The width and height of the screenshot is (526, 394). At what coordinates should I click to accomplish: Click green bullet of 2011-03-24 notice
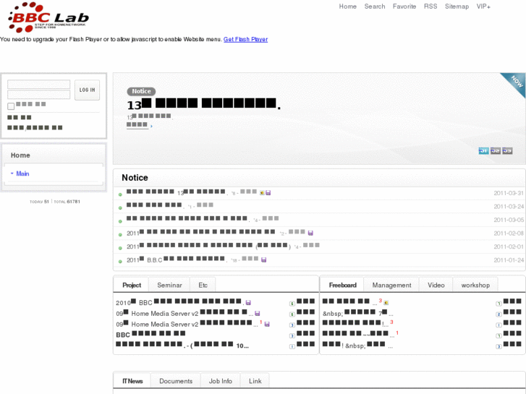[120, 208]
